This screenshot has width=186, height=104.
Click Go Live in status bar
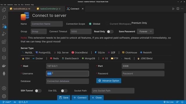(x=169, y=102)
